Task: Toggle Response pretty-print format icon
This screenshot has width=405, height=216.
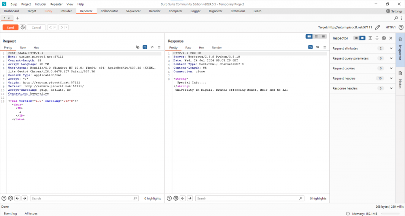Action: pyautogui.click(x=310, y=47)
